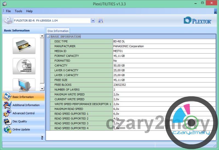Collapse the BASIC INFORMATION group

(x=48, y=37)
